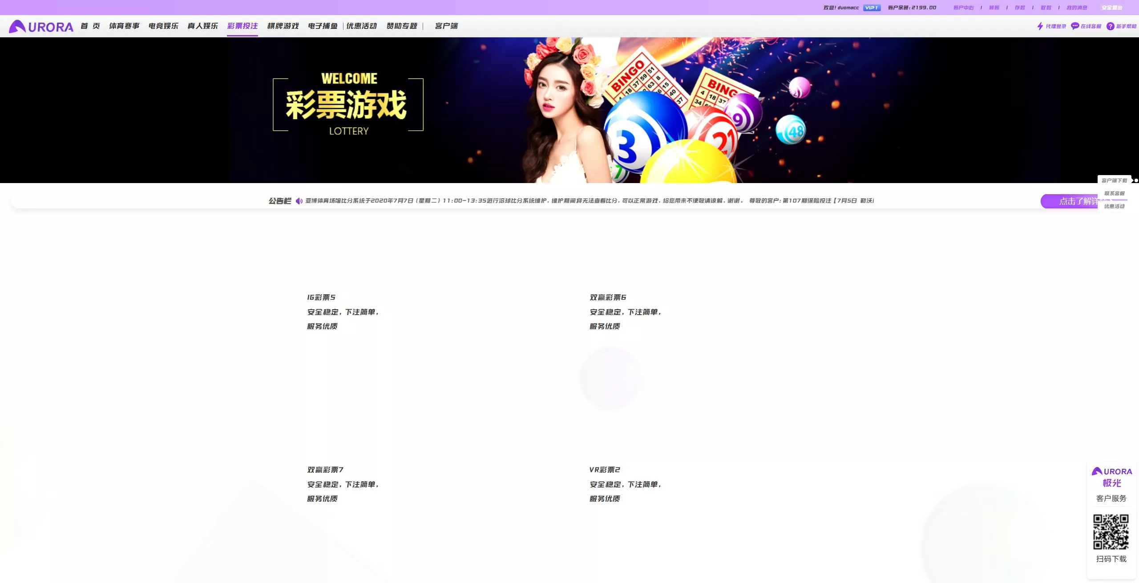Open 新手帮助 beginner help link
The width and height of the screenshot is (1139, 583).
click(x=1126, y=26)
